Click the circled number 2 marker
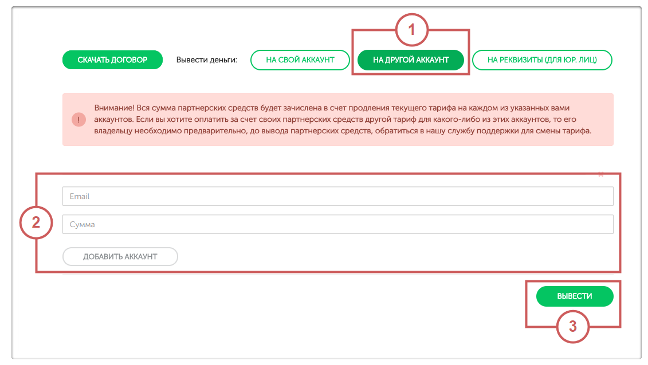Image resolution: width=648 pixels, height=365 pixels. (x=36, y=222)
